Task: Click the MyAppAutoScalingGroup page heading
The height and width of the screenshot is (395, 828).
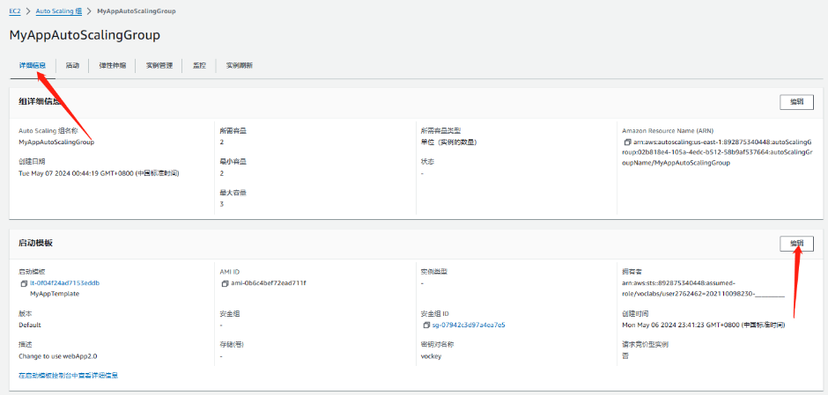Action: click(x=85, y=35)
